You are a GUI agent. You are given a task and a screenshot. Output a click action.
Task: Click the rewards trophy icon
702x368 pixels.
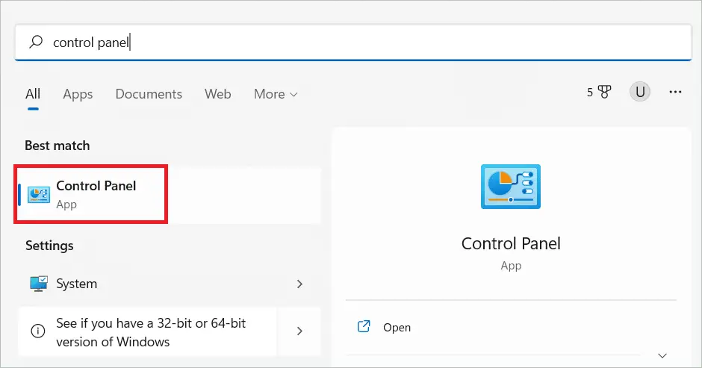click(x=604, y=92)
